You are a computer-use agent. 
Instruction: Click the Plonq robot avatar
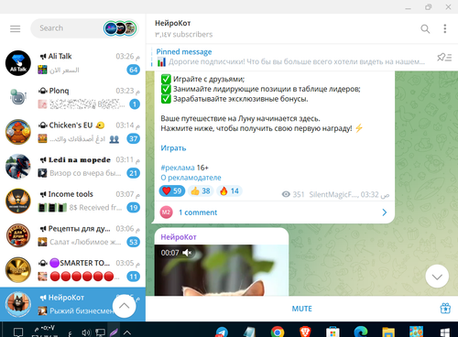click(x=18, y=97)
